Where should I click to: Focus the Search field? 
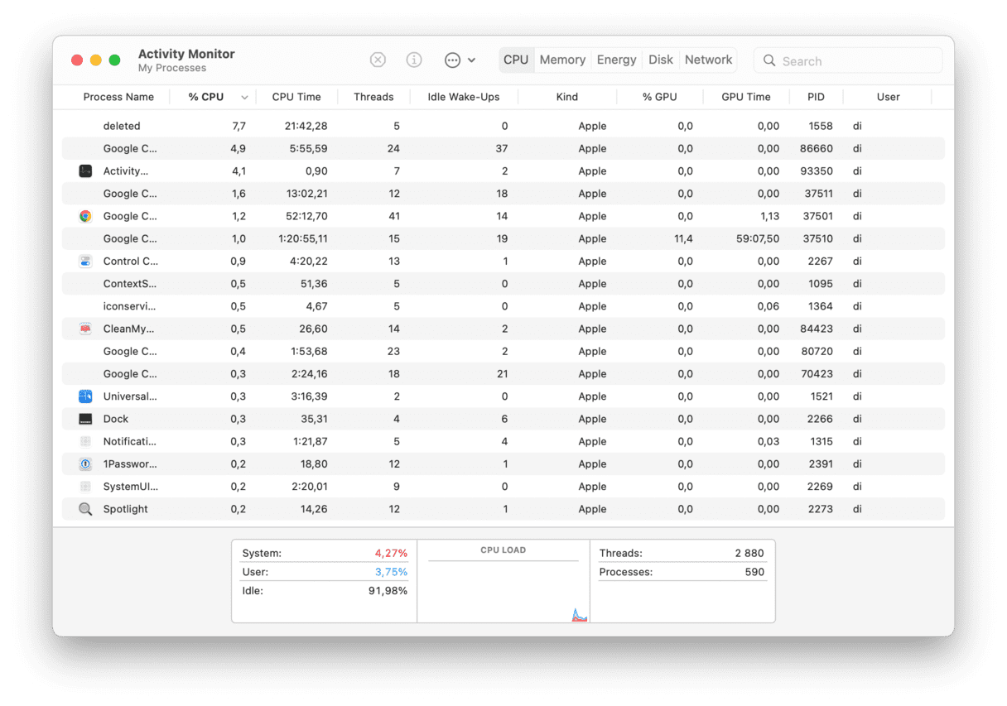pos(848,60)
